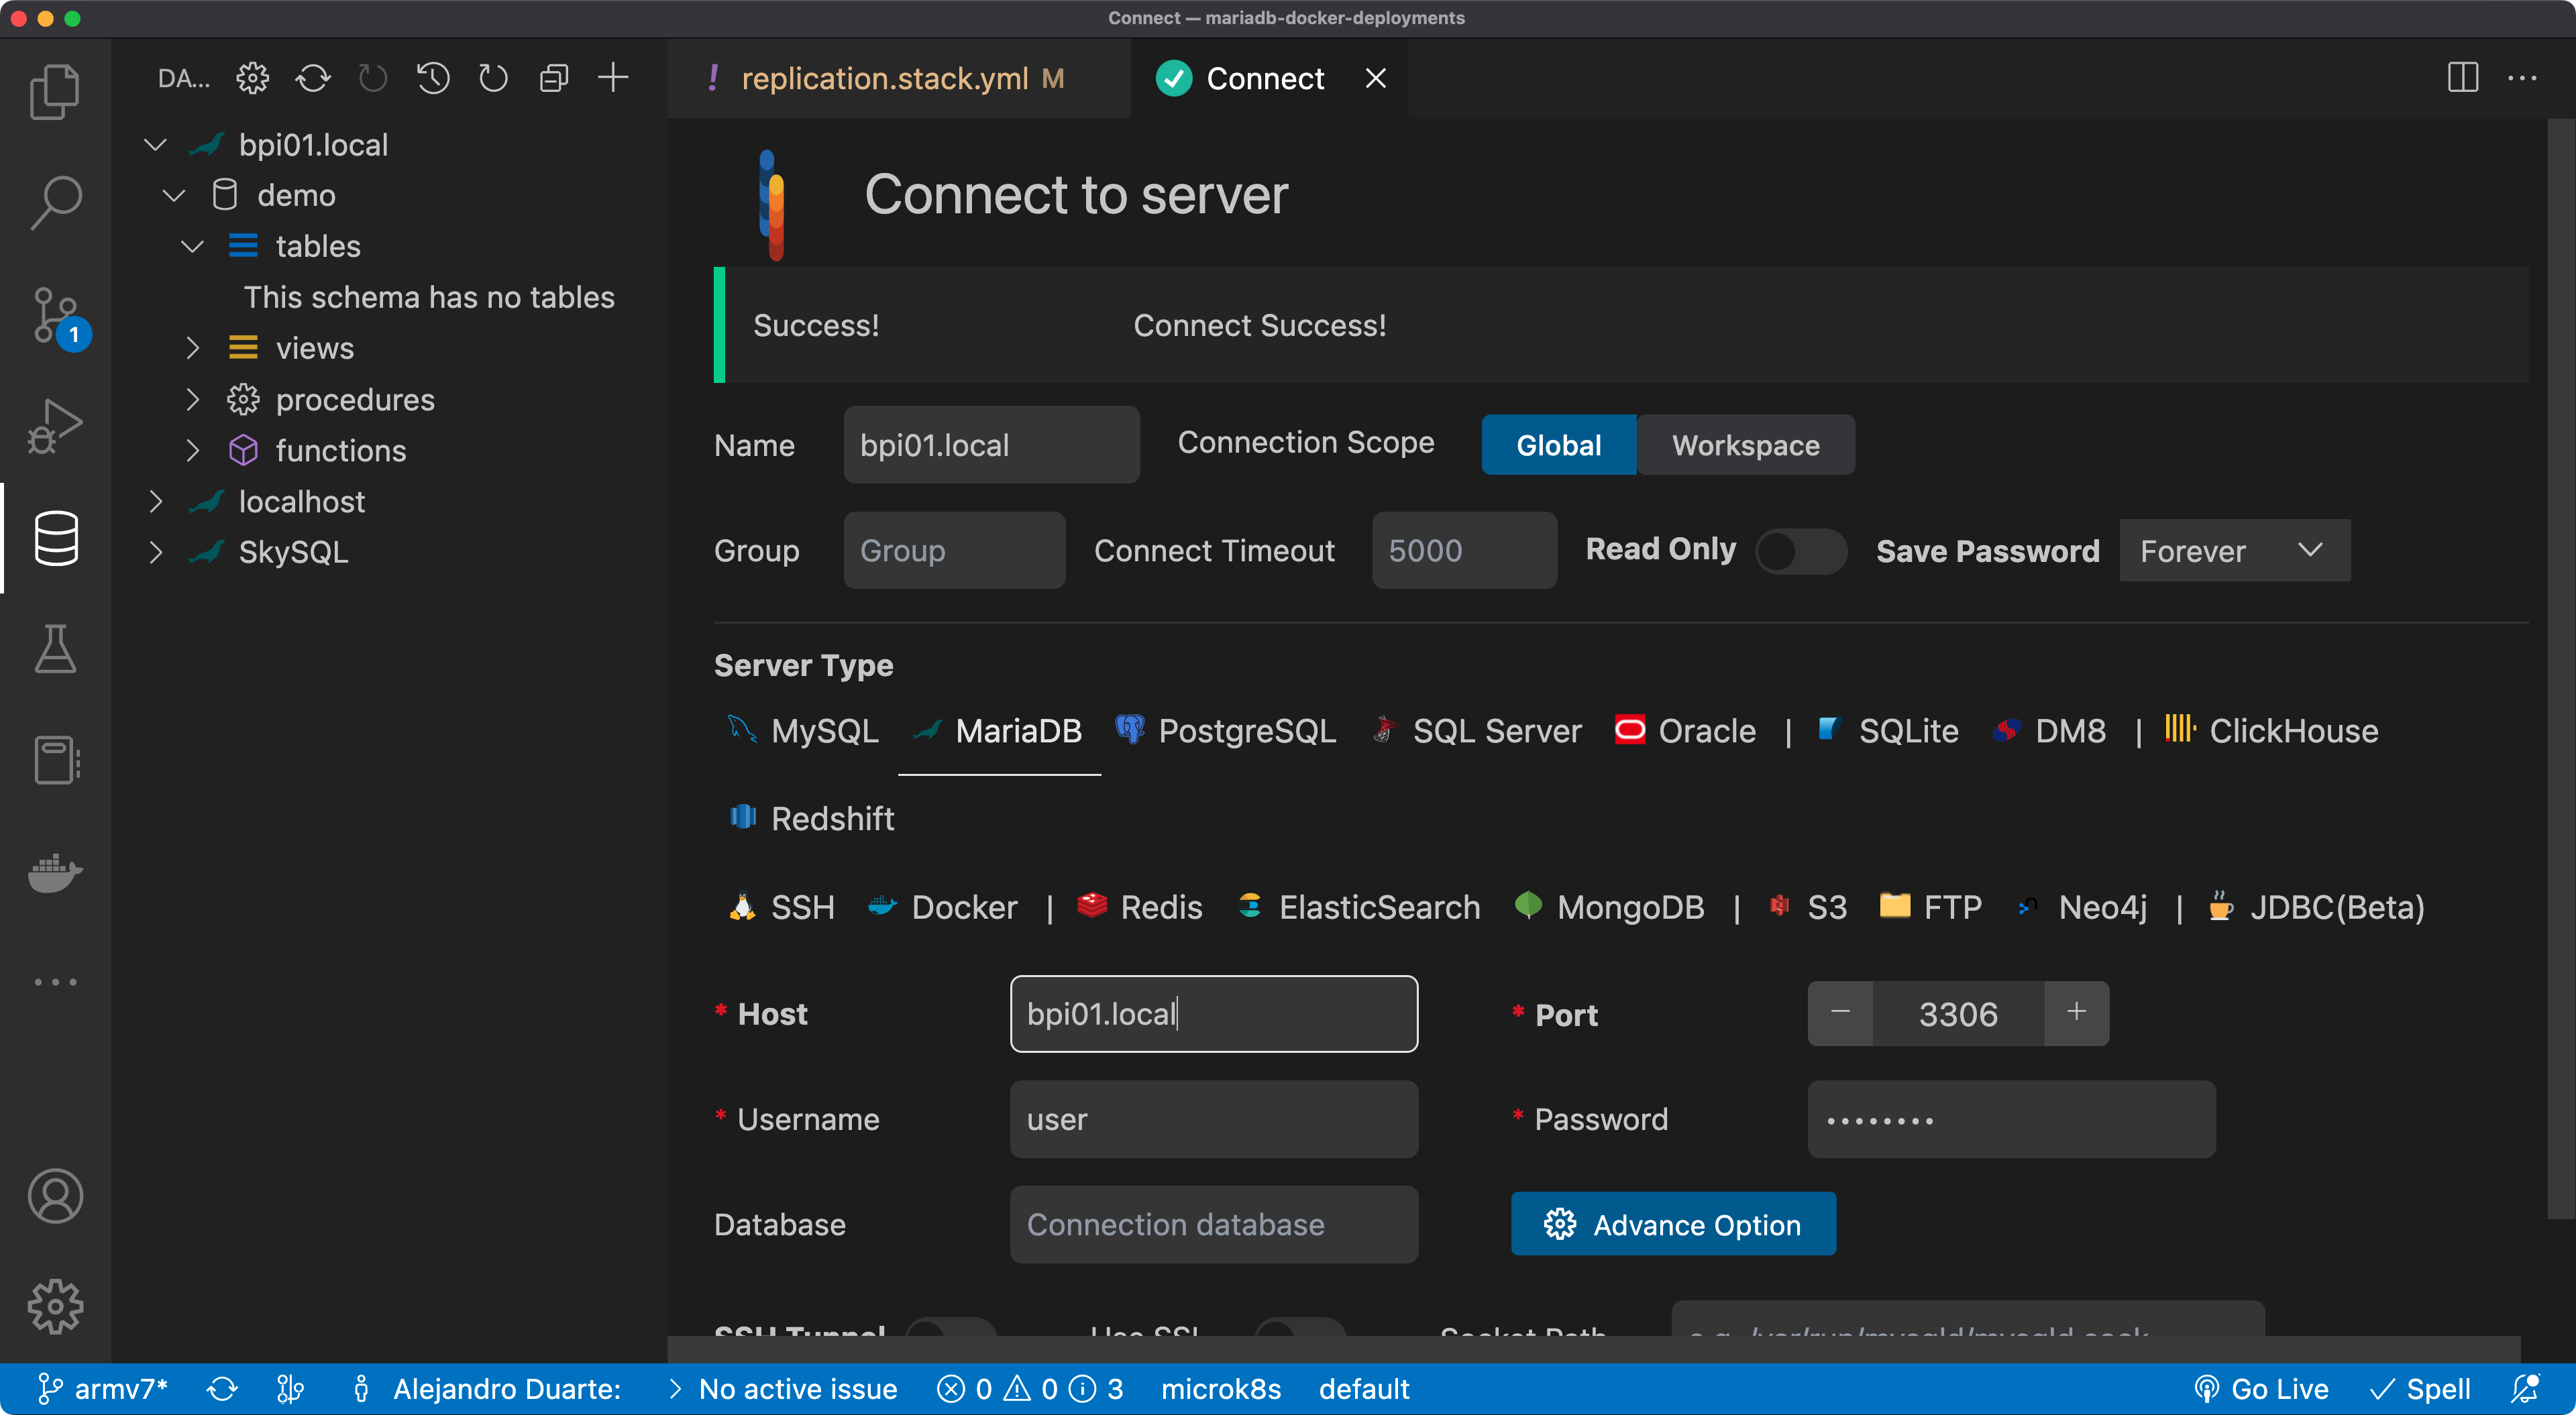Image resolution: width=2576 pixels, height=1415 pixels.
Task: Switch to replication.stack.yml tab
Action: (x=884, y=78)
